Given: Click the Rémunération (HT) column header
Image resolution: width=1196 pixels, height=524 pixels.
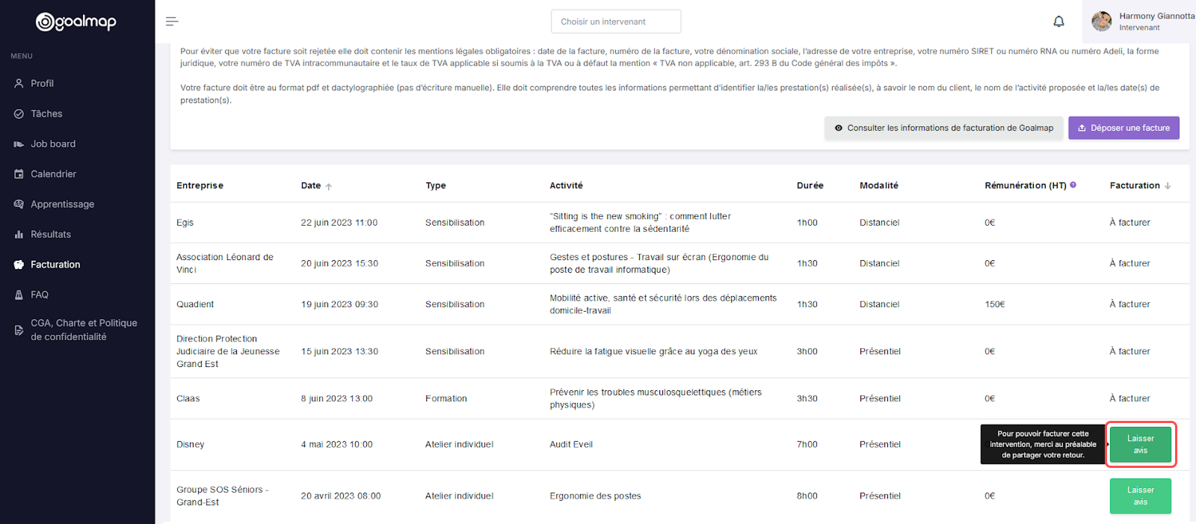Looking at the screenshot, I should [1025, 185].
